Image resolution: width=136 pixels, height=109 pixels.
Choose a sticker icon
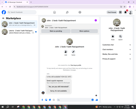[x=50, y=100]
